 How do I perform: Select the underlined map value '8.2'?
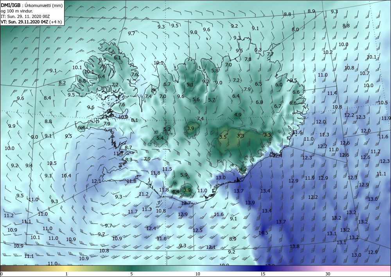click(x=62, y=83)
